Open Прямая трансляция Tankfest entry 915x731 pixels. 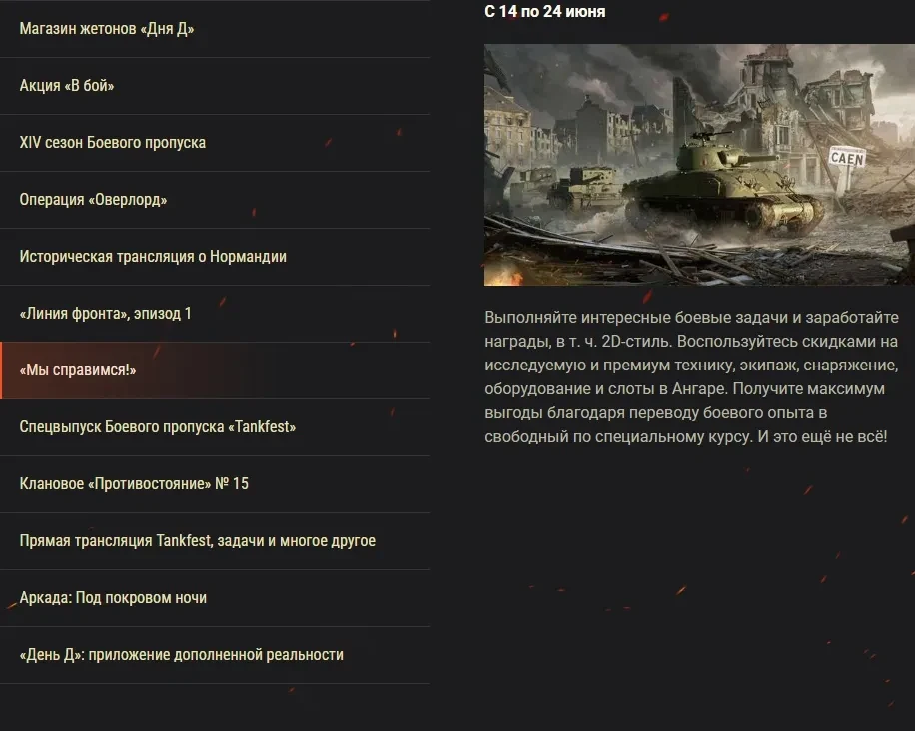coord(215,541)
